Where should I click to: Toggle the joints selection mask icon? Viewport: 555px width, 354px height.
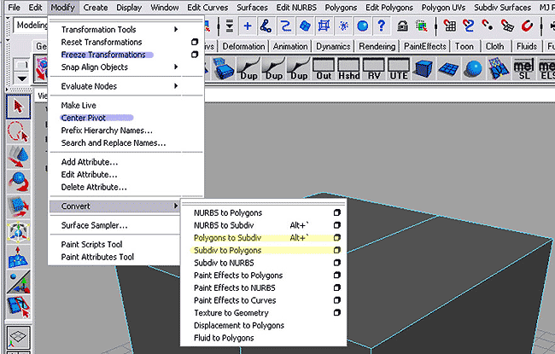click(266, 26)
